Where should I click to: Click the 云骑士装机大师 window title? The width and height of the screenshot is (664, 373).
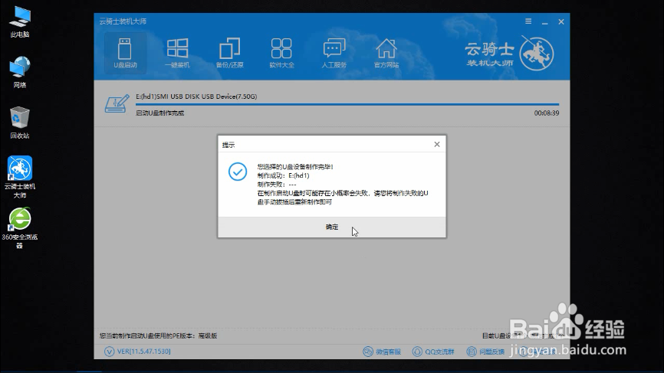pos(123,21)
